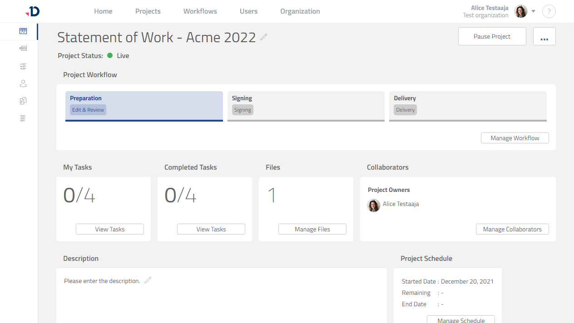Viewport: 574px width, 323px height.
Task: Click the collaborators person icon in sidebar
Action: 23,83
